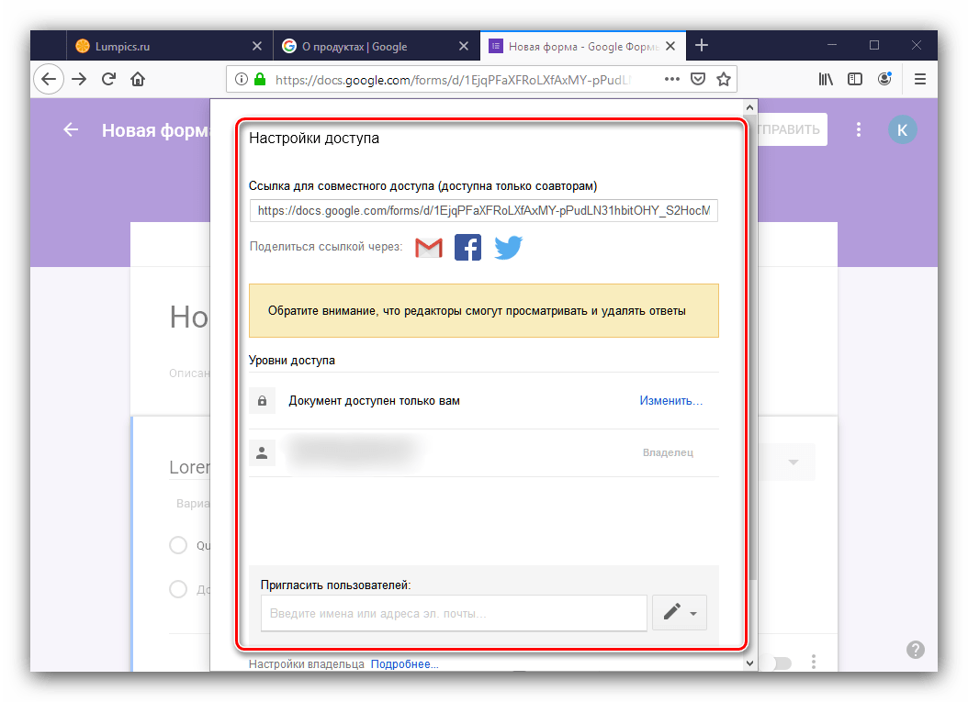Open the pencil edit permissions dropdown
968x702 pixels.
(679, 613)
